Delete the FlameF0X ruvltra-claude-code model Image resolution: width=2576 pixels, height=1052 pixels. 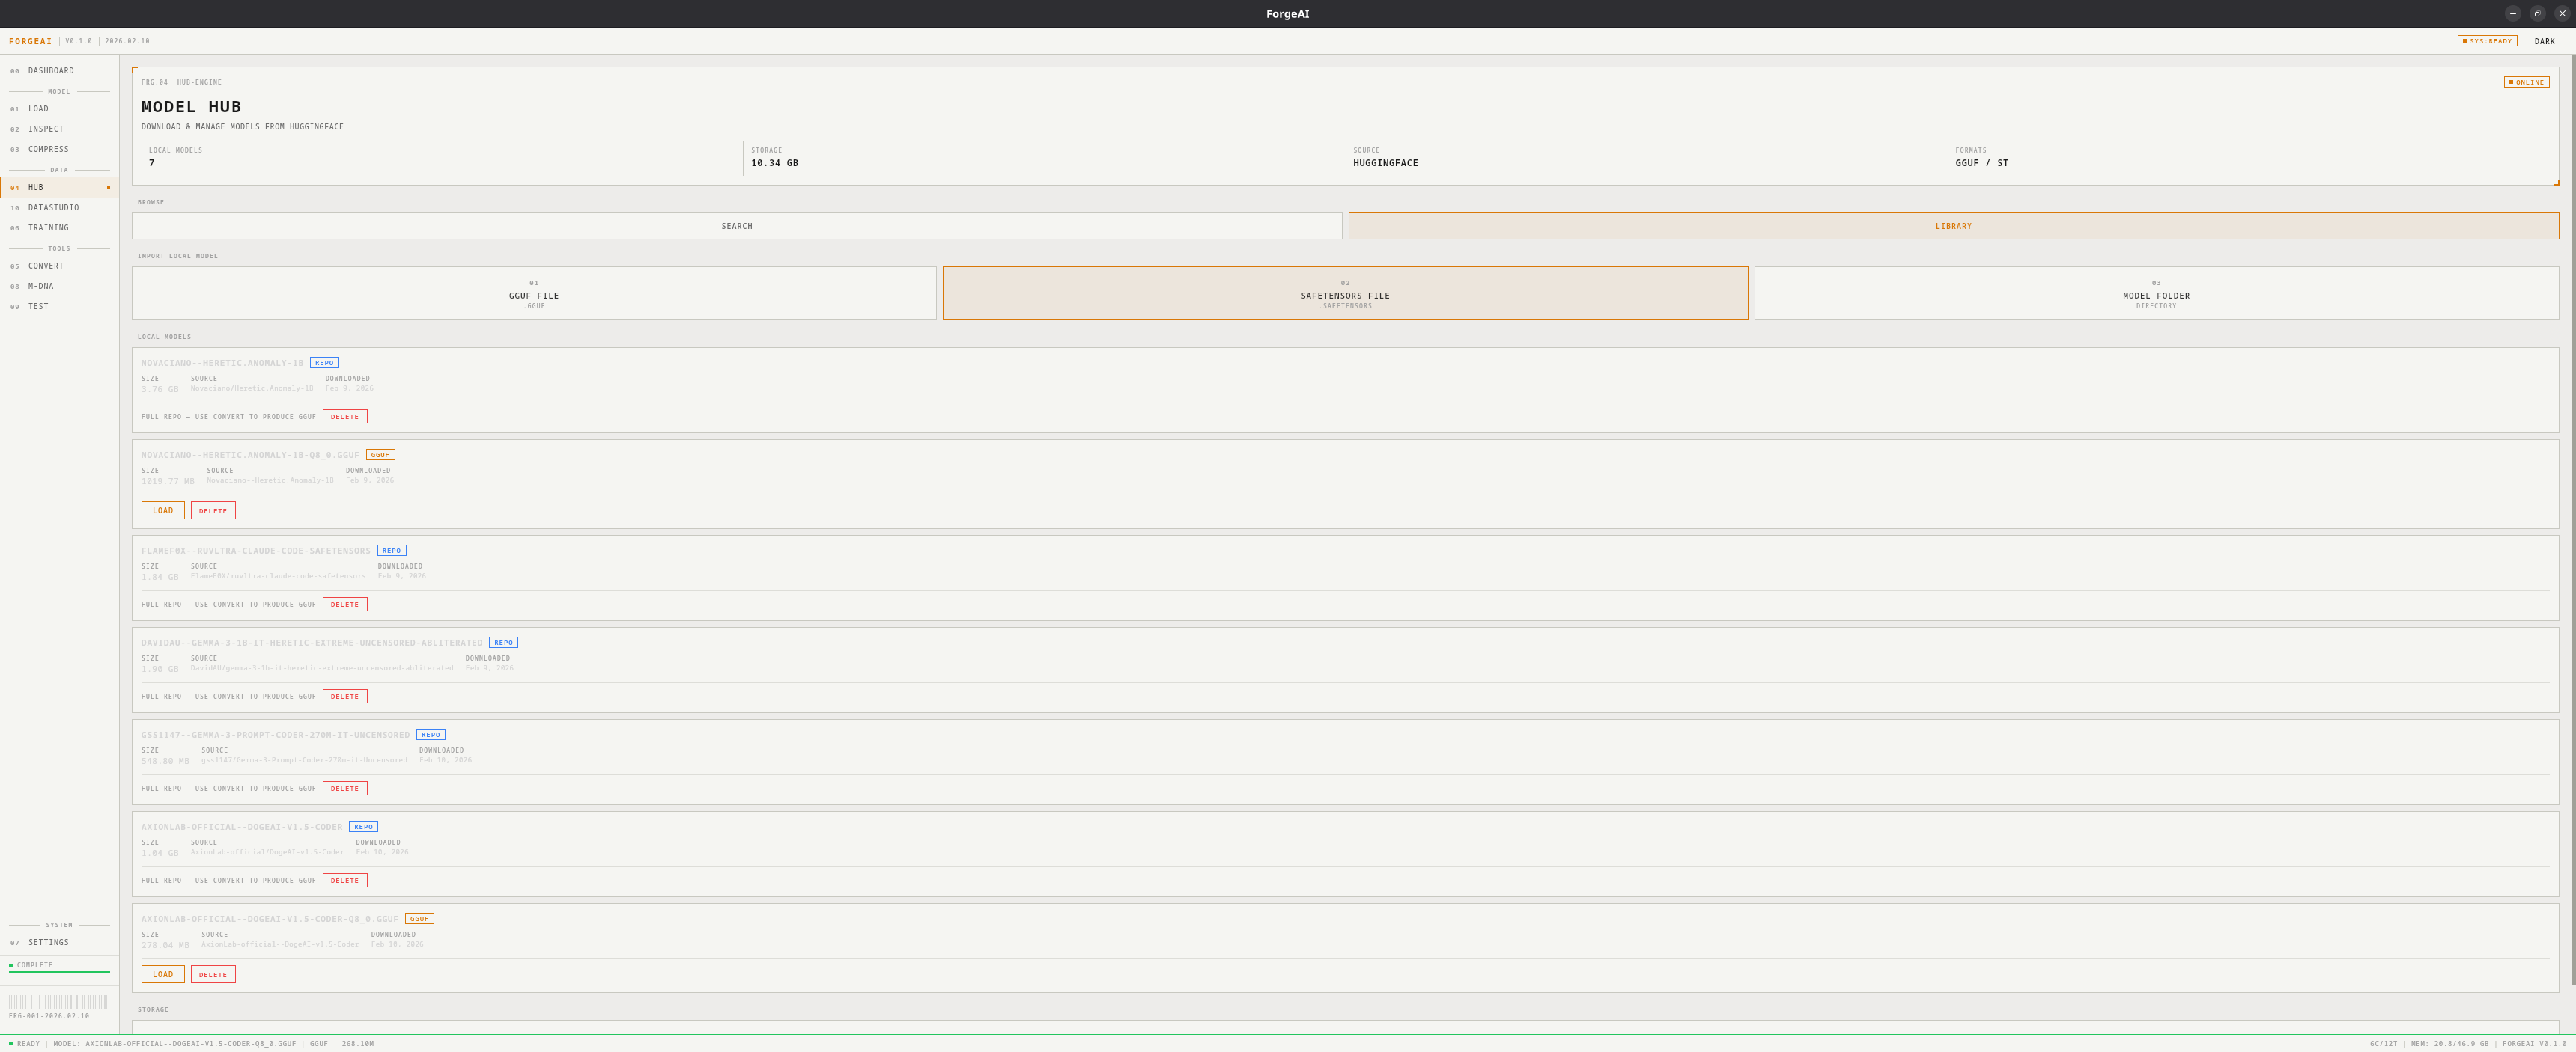tap(344, 605)
